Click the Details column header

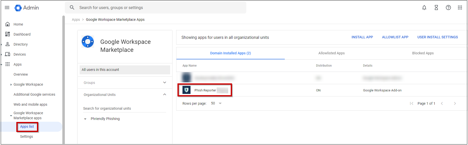pos(368,66)
